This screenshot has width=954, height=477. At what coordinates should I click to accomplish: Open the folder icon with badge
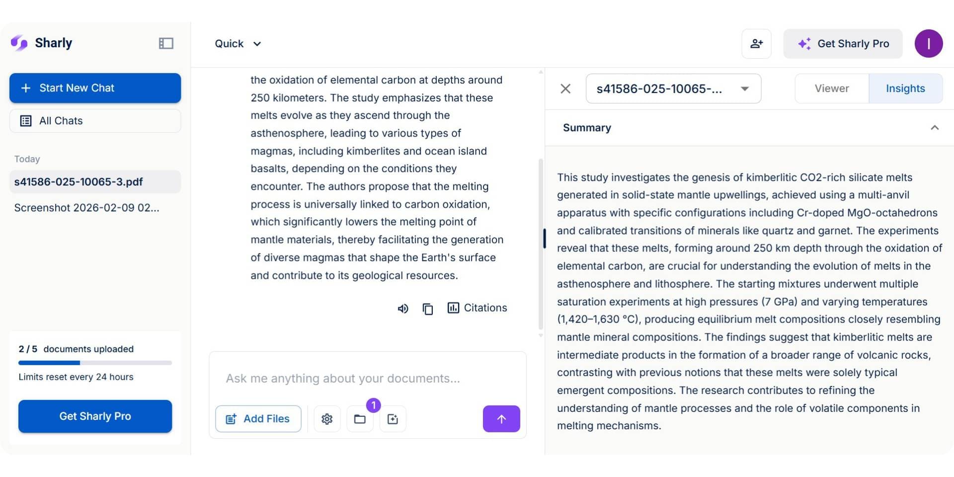360,419
